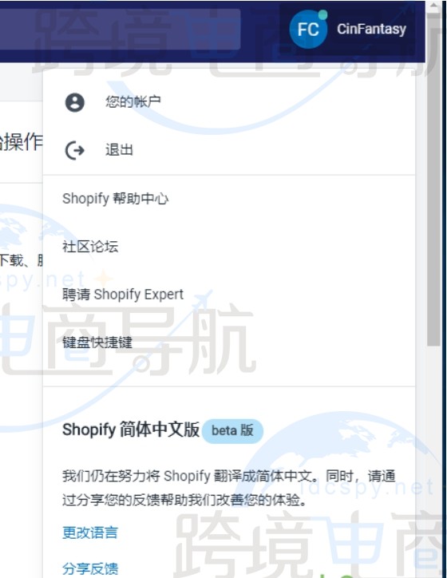
Task: Click the partially hidden 操作 heading behind menu
Action: point(22,141)
